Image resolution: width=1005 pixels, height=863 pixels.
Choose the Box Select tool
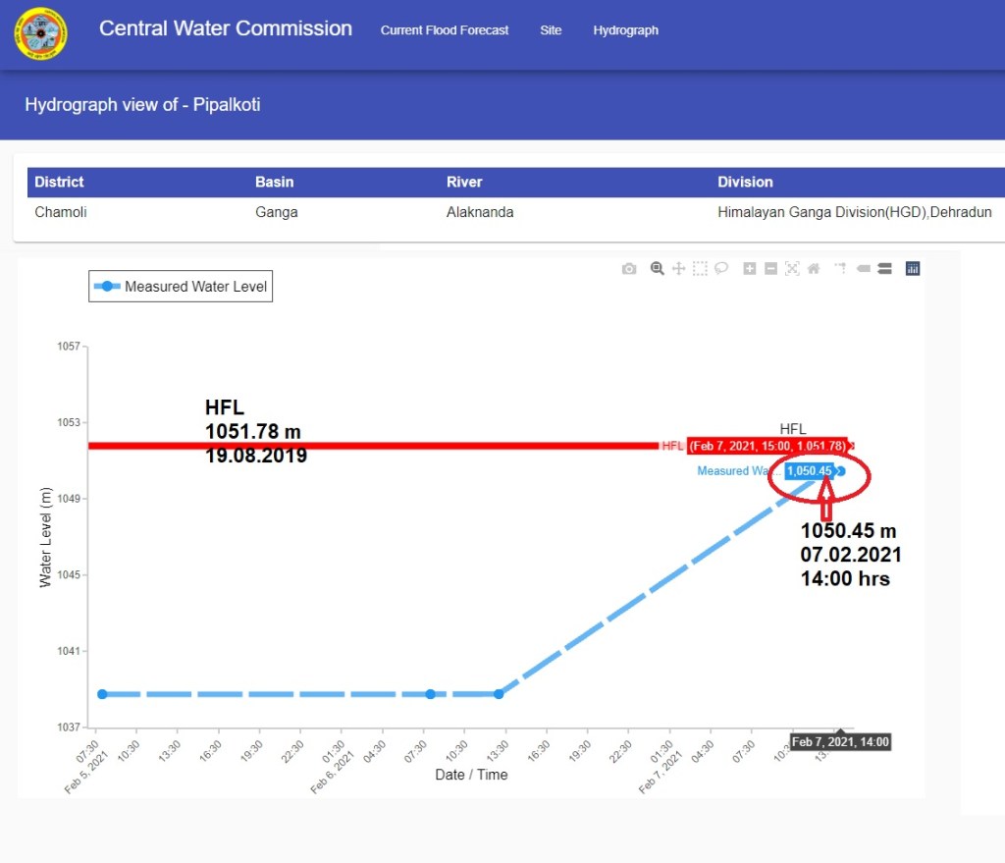[700, 269]
